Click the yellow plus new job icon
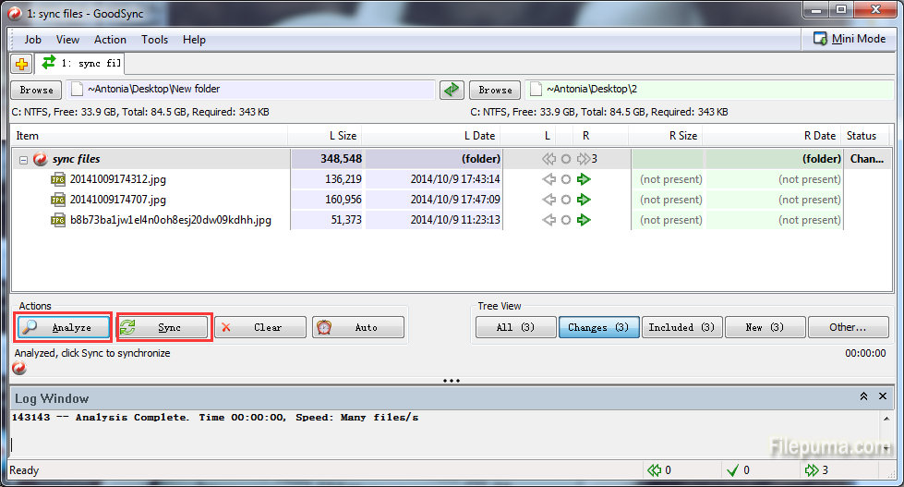 coord(22,64)
